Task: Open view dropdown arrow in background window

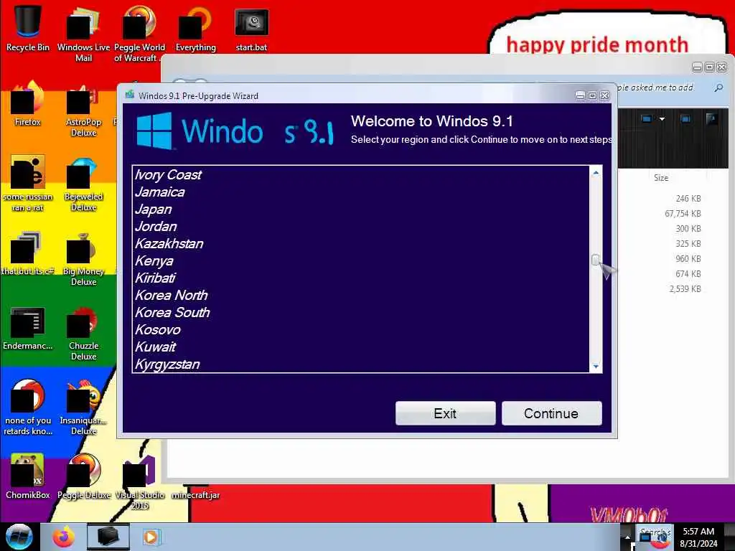Action: point(662,119)
